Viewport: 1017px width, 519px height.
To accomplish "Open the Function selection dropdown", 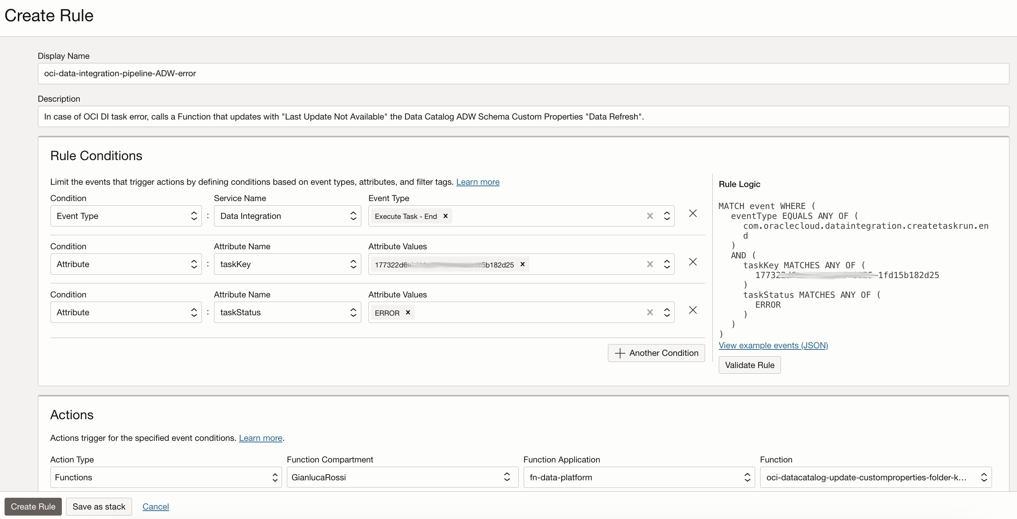I will (x=876, y=477).
